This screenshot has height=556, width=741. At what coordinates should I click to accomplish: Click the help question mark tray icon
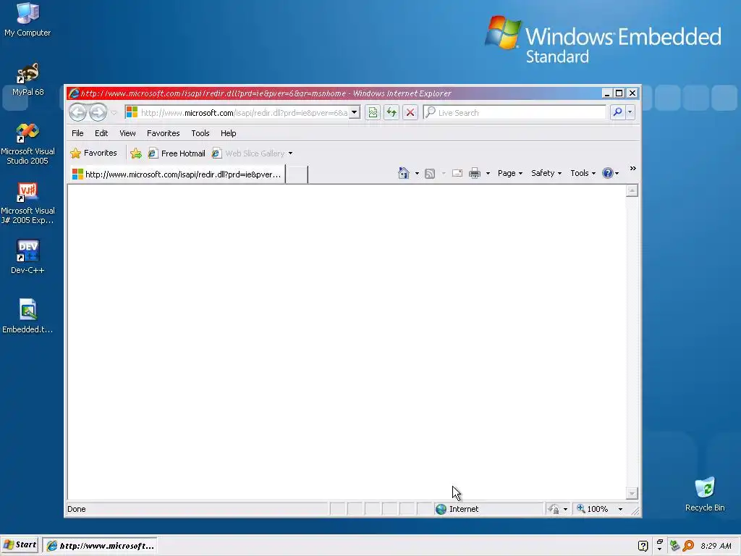pyautogui.click(x=643, y=546)
